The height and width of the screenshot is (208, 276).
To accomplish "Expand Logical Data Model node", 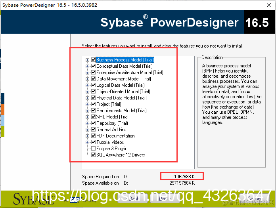I will (x=87, y=85).
